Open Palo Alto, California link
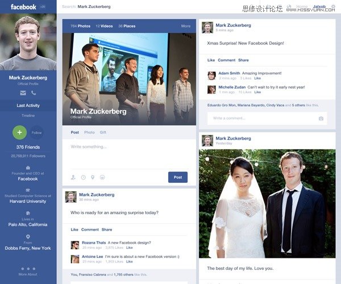This screenshot has height=284, width=341. (28, 225)
